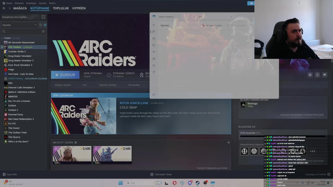This screenshot has height=187, width=333.
Task: Select Counter-Strike 2 in the game list
Action: (x=17, y=51)
